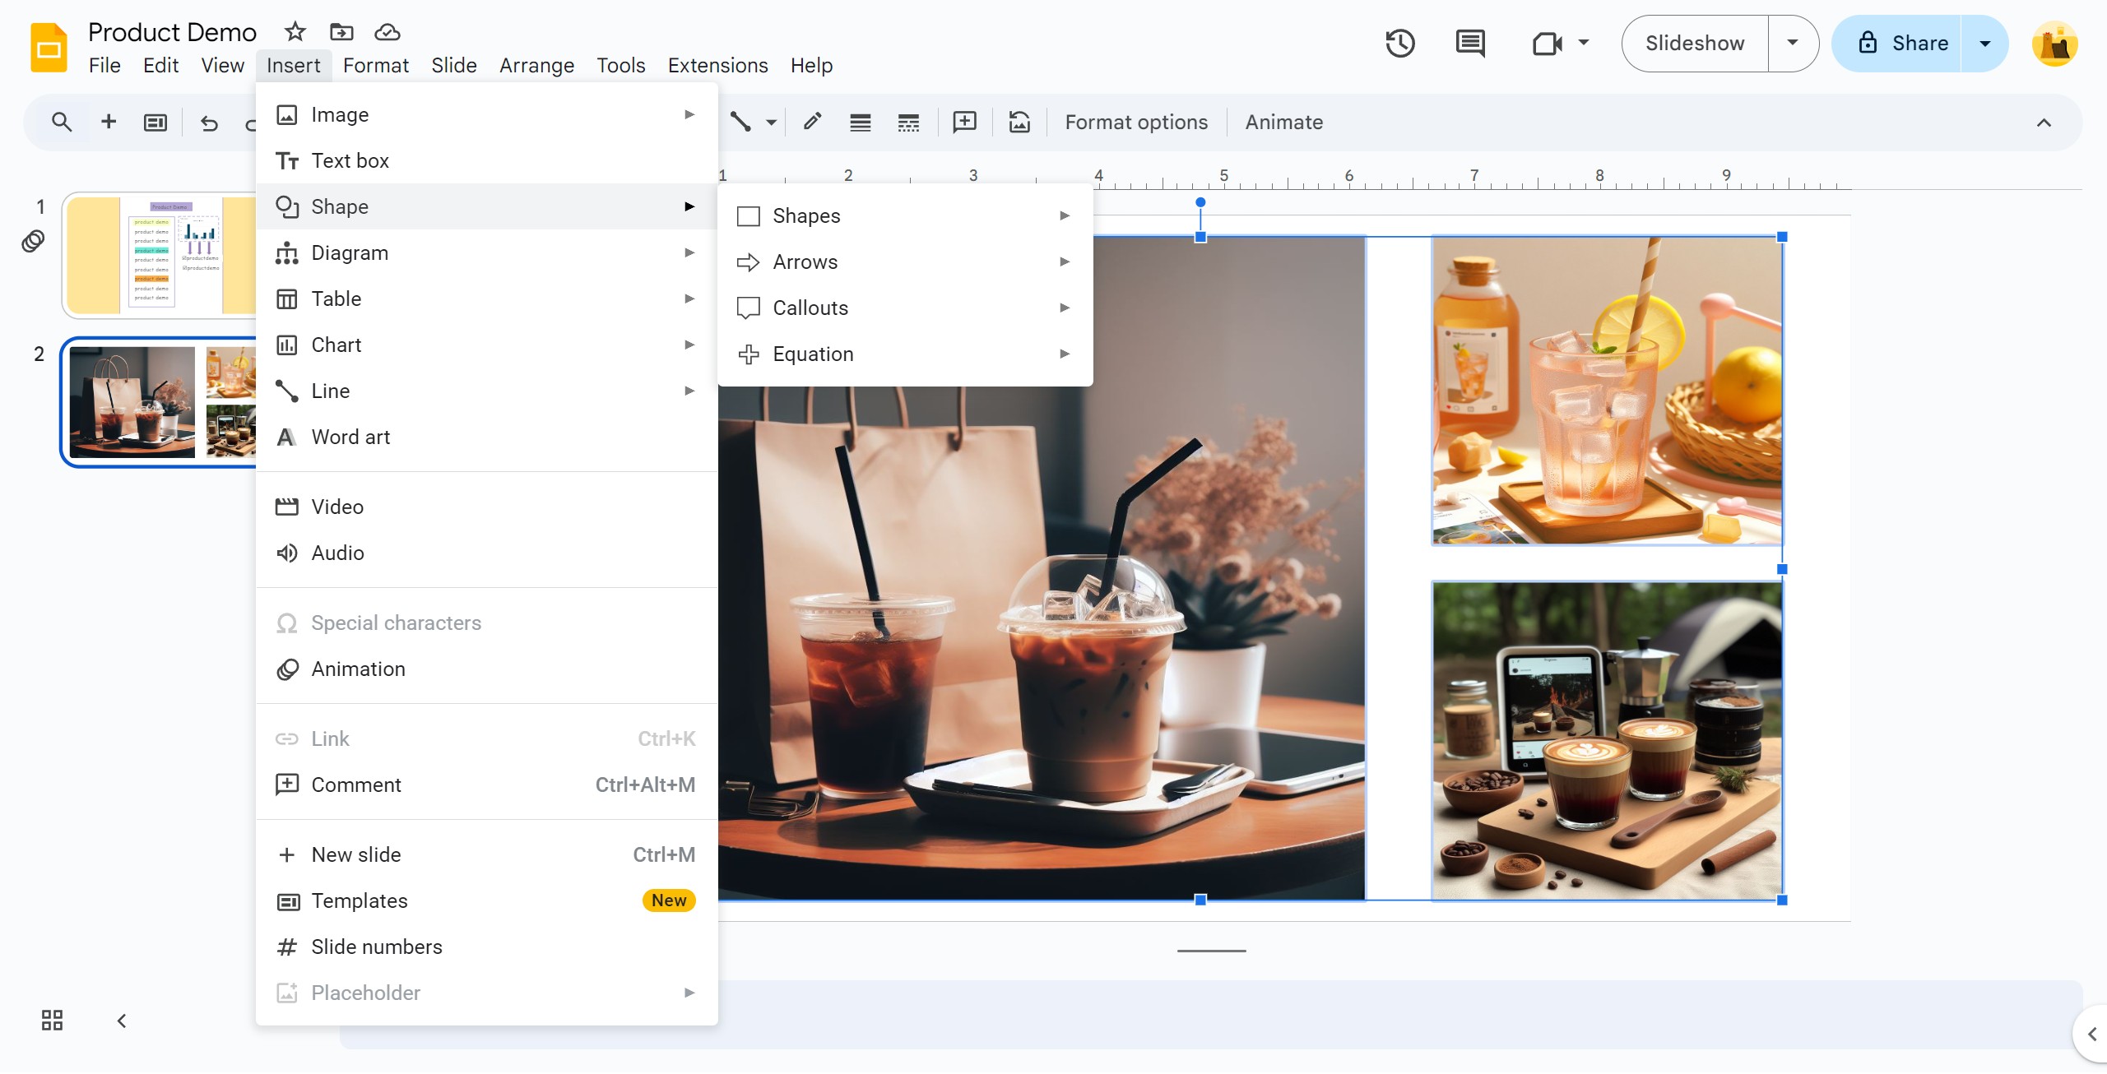
Task: Open the Extensions menu
Action: click(717, 65)
